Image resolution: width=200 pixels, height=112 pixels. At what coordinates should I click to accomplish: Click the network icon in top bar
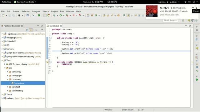[185, 2]
